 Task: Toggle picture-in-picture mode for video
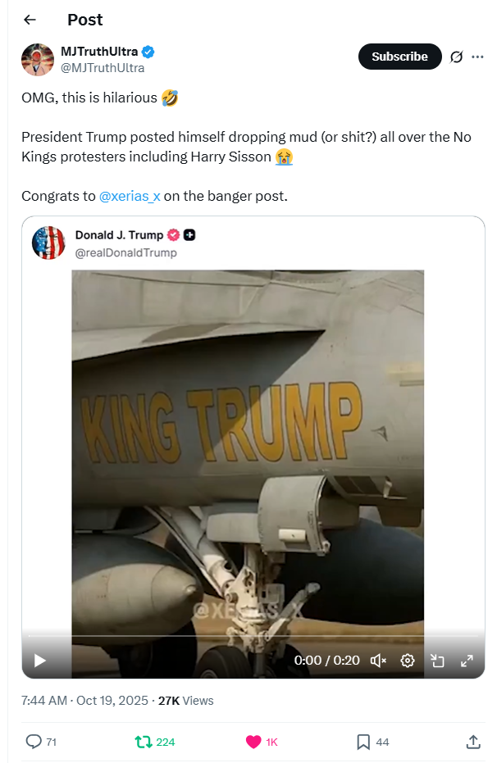pos(437,660)
